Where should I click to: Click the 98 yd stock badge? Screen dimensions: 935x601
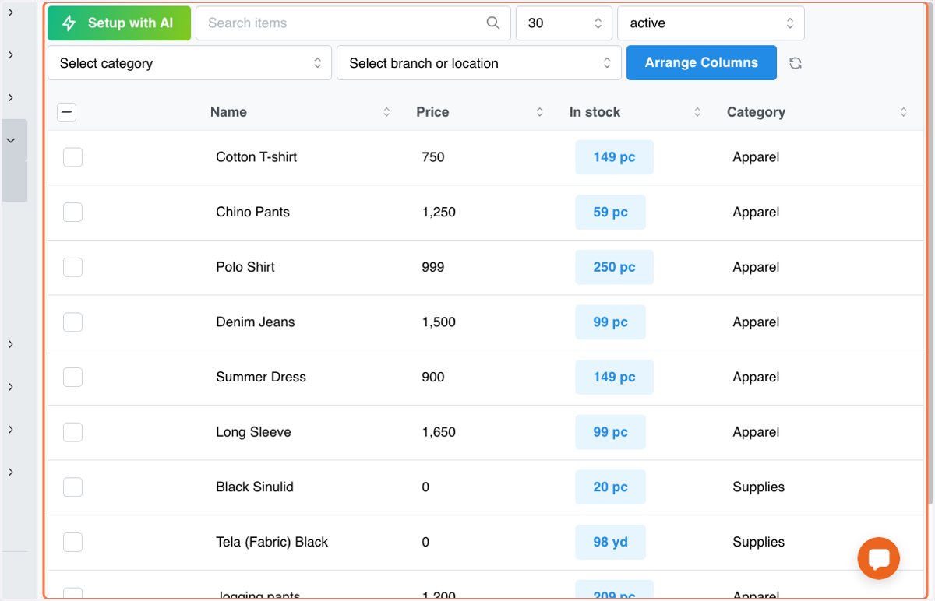610,542
